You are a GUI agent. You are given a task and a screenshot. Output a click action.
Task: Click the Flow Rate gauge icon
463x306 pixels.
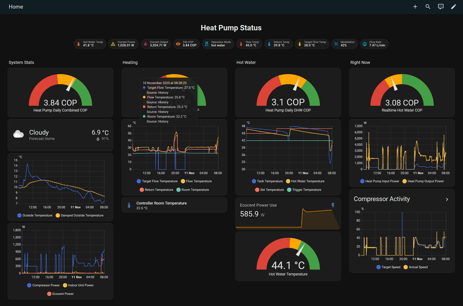pos(365,44)
